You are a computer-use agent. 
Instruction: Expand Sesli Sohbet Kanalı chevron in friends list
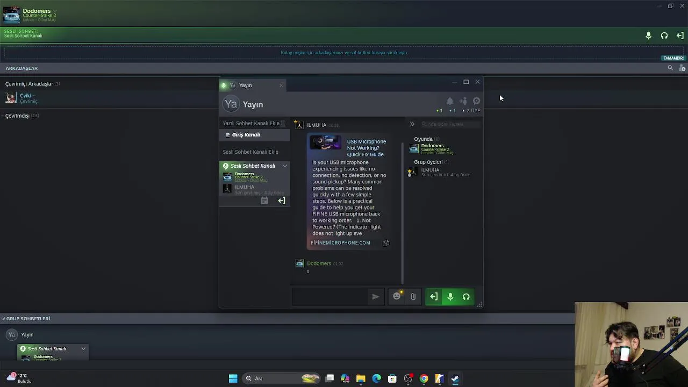[83, 349]
